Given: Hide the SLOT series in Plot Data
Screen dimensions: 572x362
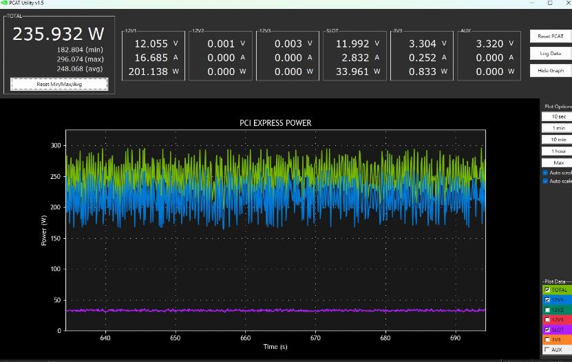Looking at the screenshot, I should [547, 330].
